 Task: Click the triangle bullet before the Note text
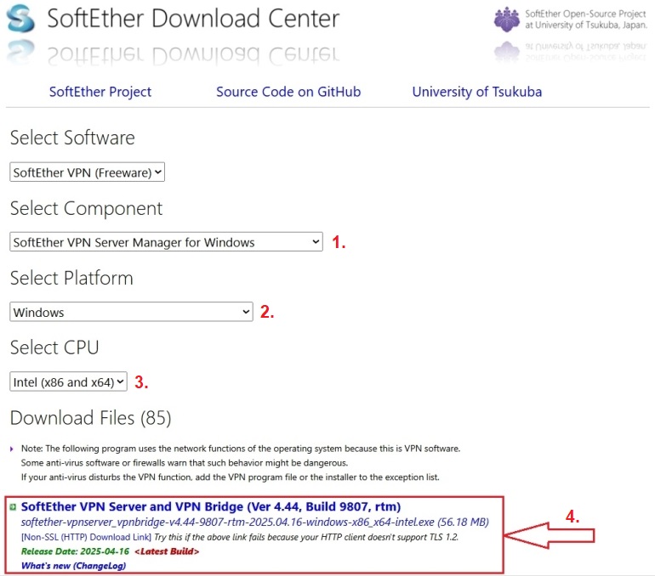pos(12,448)
